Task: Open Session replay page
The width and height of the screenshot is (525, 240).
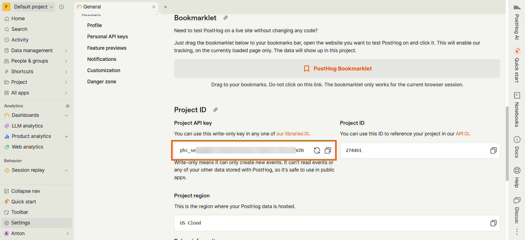Action: click(x=28, y=170)
